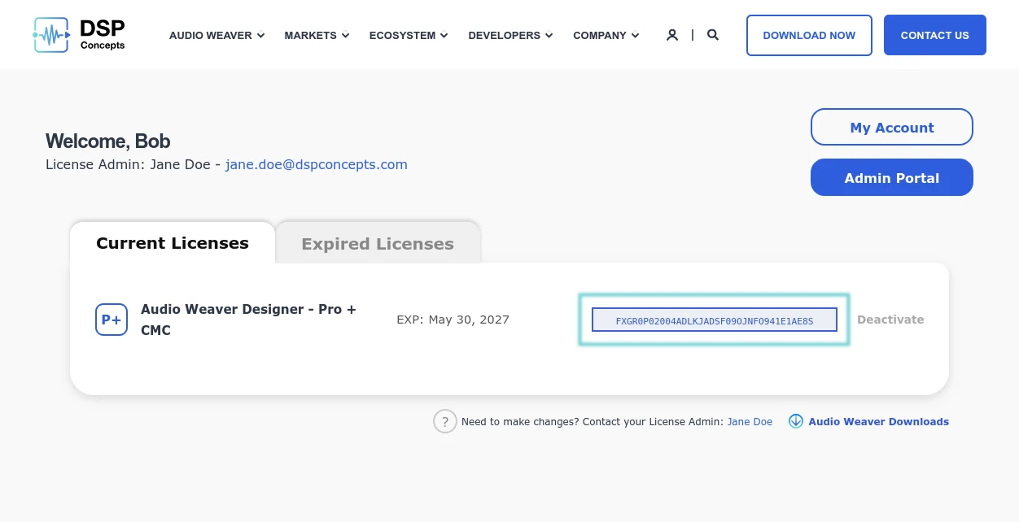The height and width of the screenshot is (522, 1019).
Task: Switch to the Current Licenses tab
Action: click(x=173, y=243)
